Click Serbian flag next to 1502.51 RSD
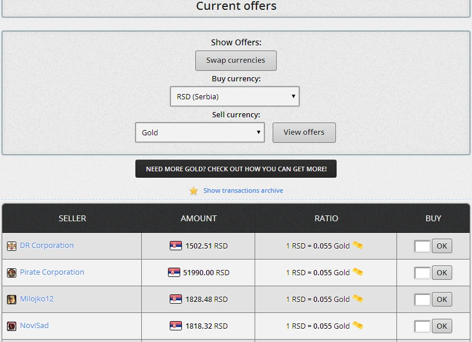This screenshot has height=342, width=472. tap(176, 246)
